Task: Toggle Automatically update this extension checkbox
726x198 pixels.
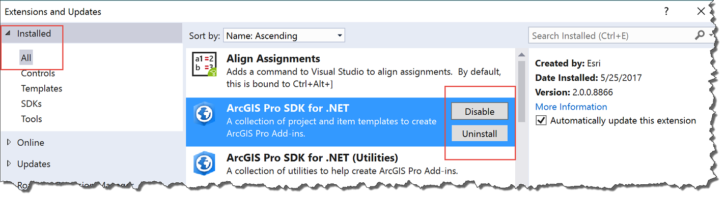Action: tap(541, 121)
